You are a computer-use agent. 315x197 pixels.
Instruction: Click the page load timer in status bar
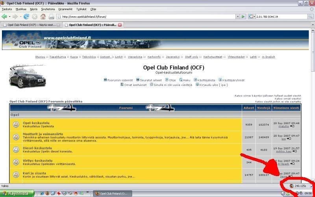[x=300, y=186]
